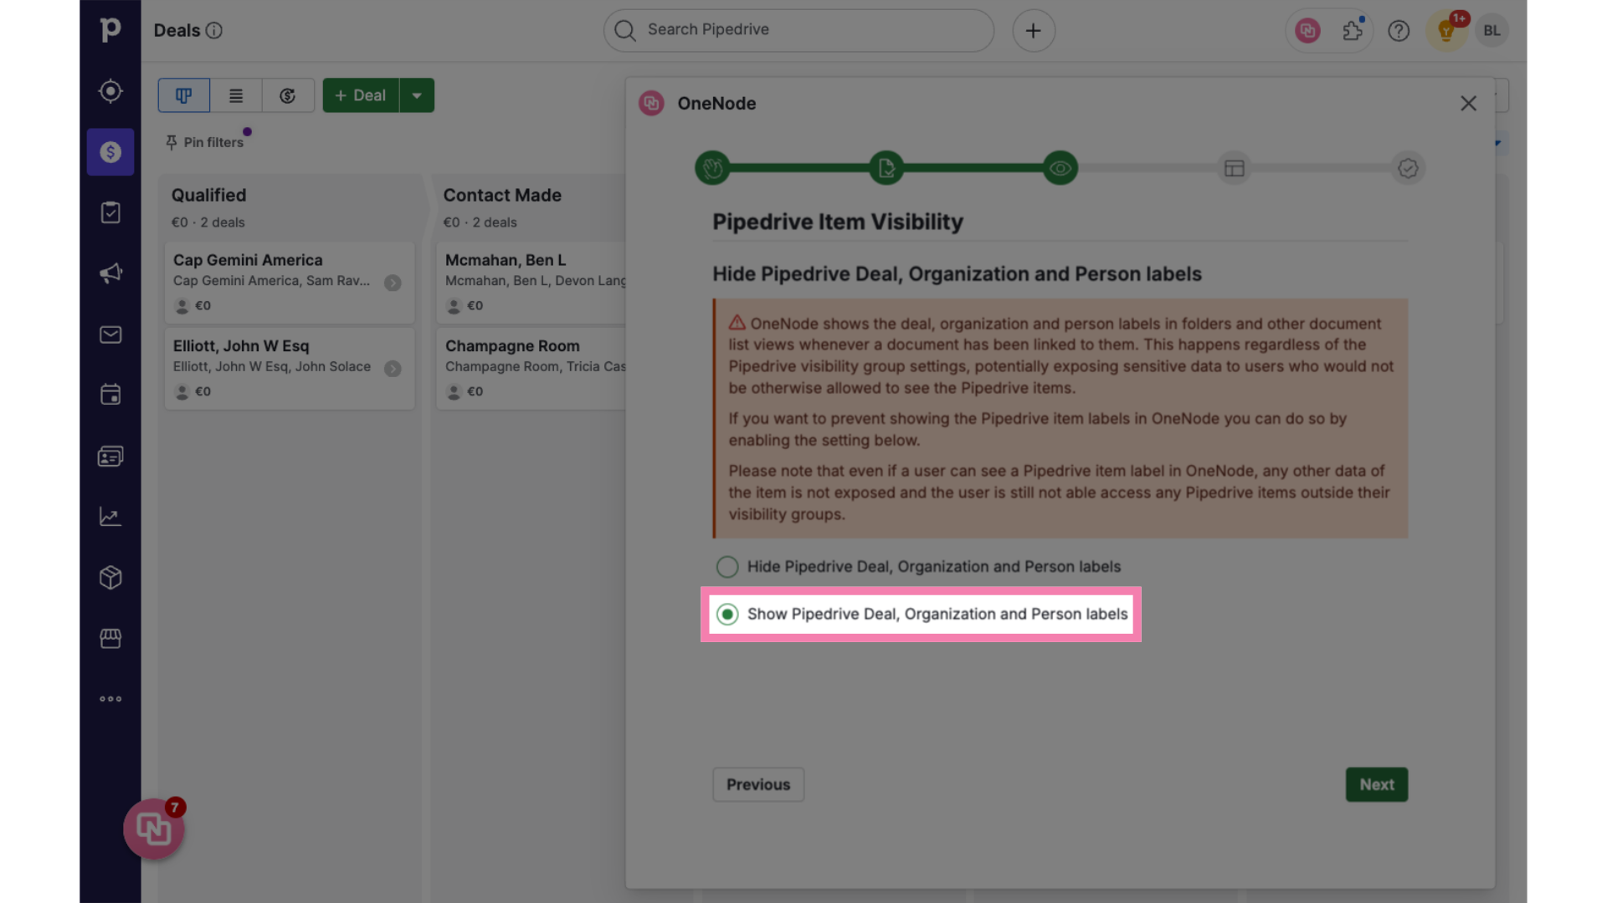Click arrow icon on Elliott card
The image size is (1607, 903).
[393, 369]
